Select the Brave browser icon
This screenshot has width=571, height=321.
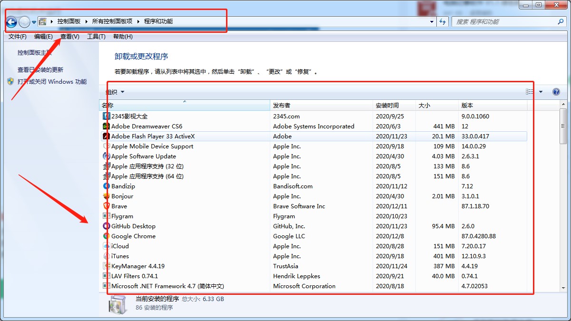(x=107, y=206)
